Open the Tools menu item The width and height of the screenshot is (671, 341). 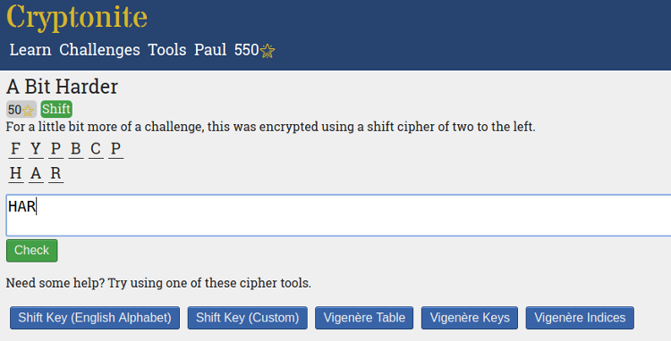pyautogui.click(x=167, y=50)
